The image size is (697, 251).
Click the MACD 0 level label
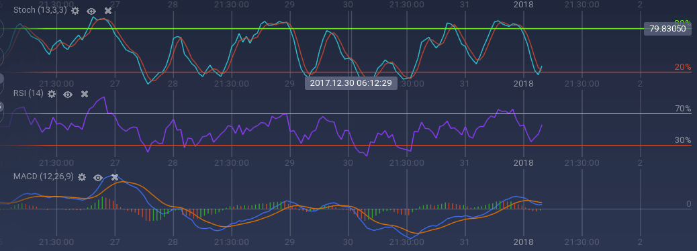688,204
